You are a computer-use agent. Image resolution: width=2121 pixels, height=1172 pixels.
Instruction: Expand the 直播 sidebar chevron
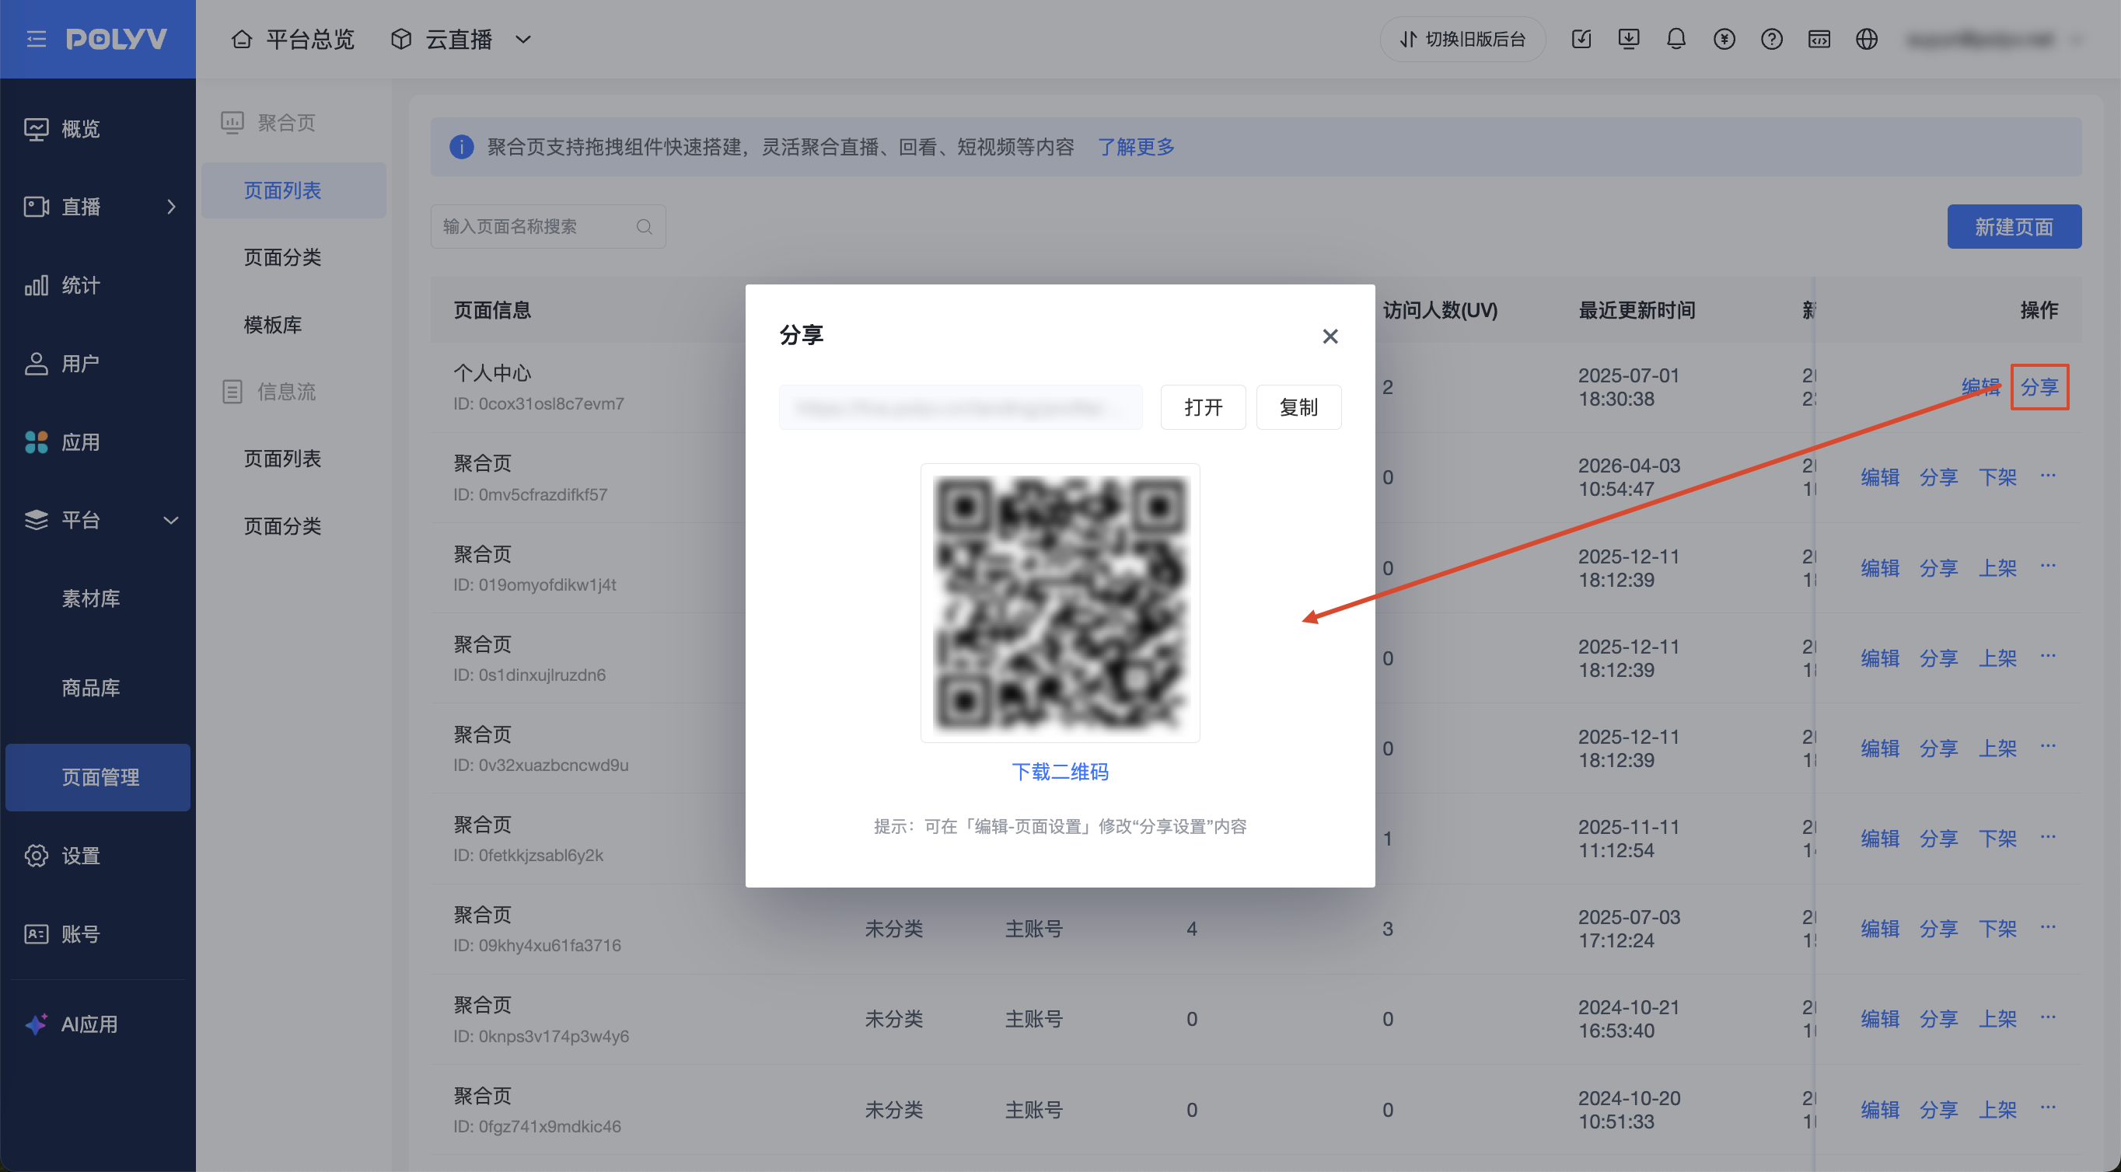171,207
